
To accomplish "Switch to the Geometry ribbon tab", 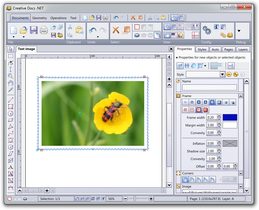I will click(x=39, y=18).
